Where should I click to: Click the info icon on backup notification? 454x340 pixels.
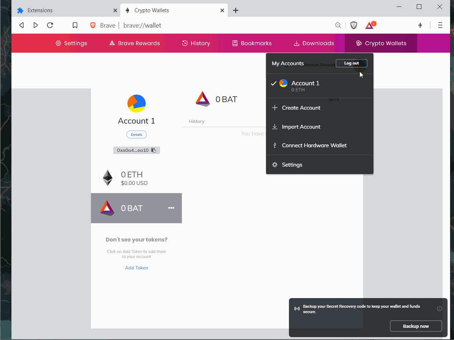pos(440,309)
